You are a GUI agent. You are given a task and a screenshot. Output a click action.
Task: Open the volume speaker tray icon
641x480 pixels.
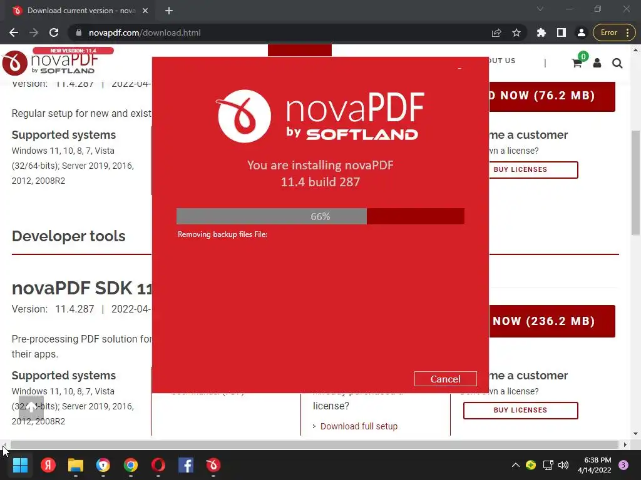(563, 465)
